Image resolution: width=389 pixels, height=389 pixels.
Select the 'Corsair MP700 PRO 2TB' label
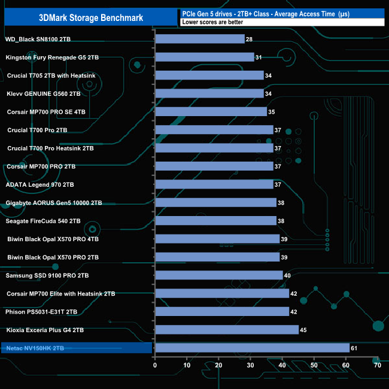pyautogui.click(x=41, y=166)
